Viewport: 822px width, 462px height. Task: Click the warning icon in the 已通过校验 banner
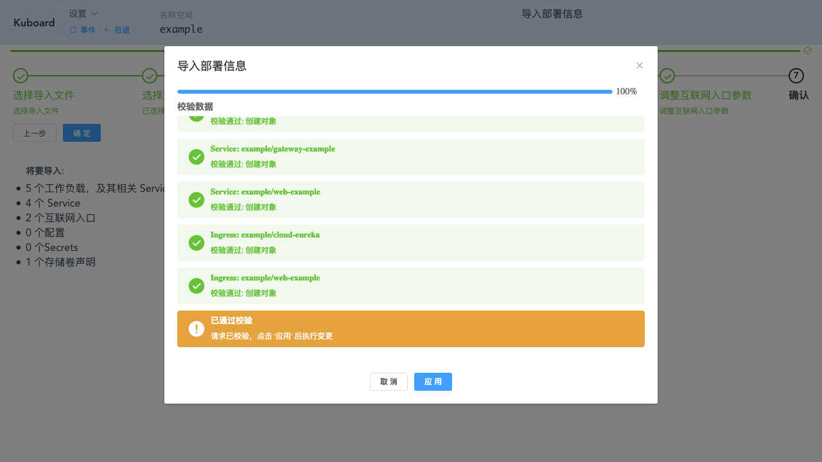[x=197, y=328]
